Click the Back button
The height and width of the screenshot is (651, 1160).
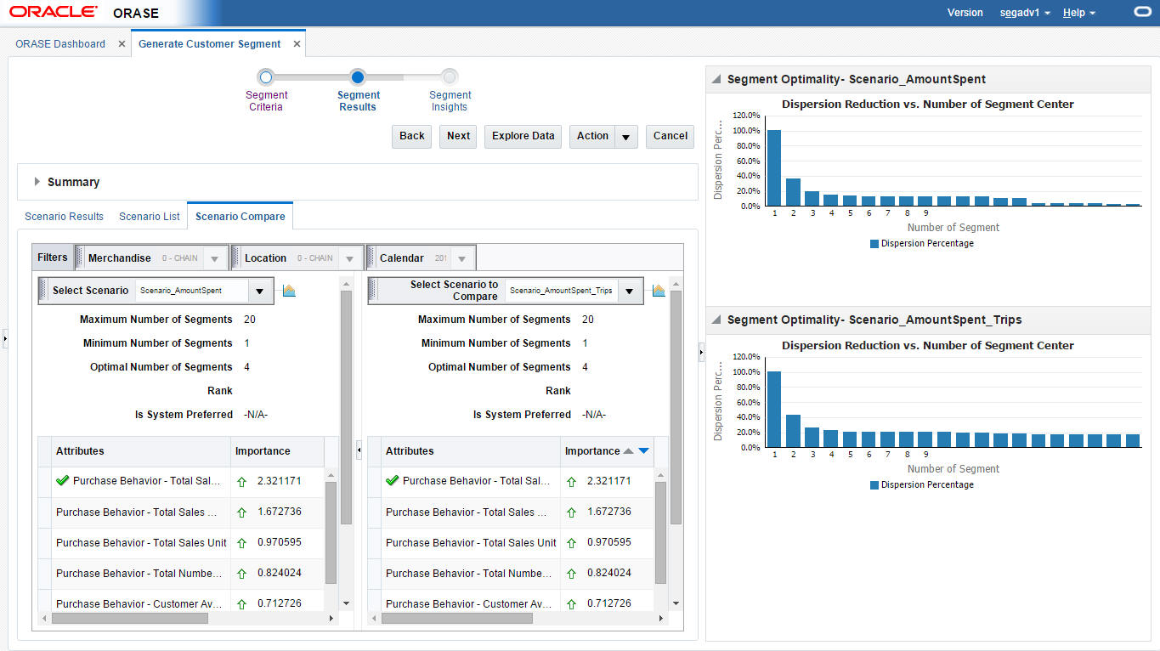412,136
